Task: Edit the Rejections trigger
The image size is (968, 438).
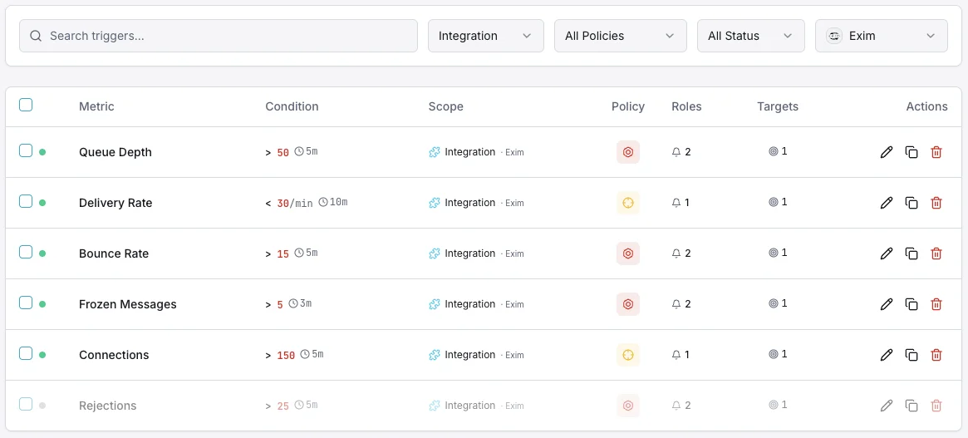Action: pyautogui.click(x=887, y=406)
